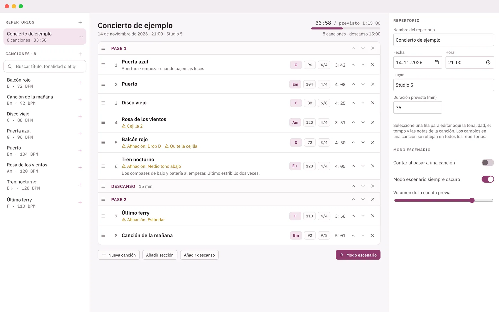
Task: Delete the PASE 1 section
Action: [373, 48]
